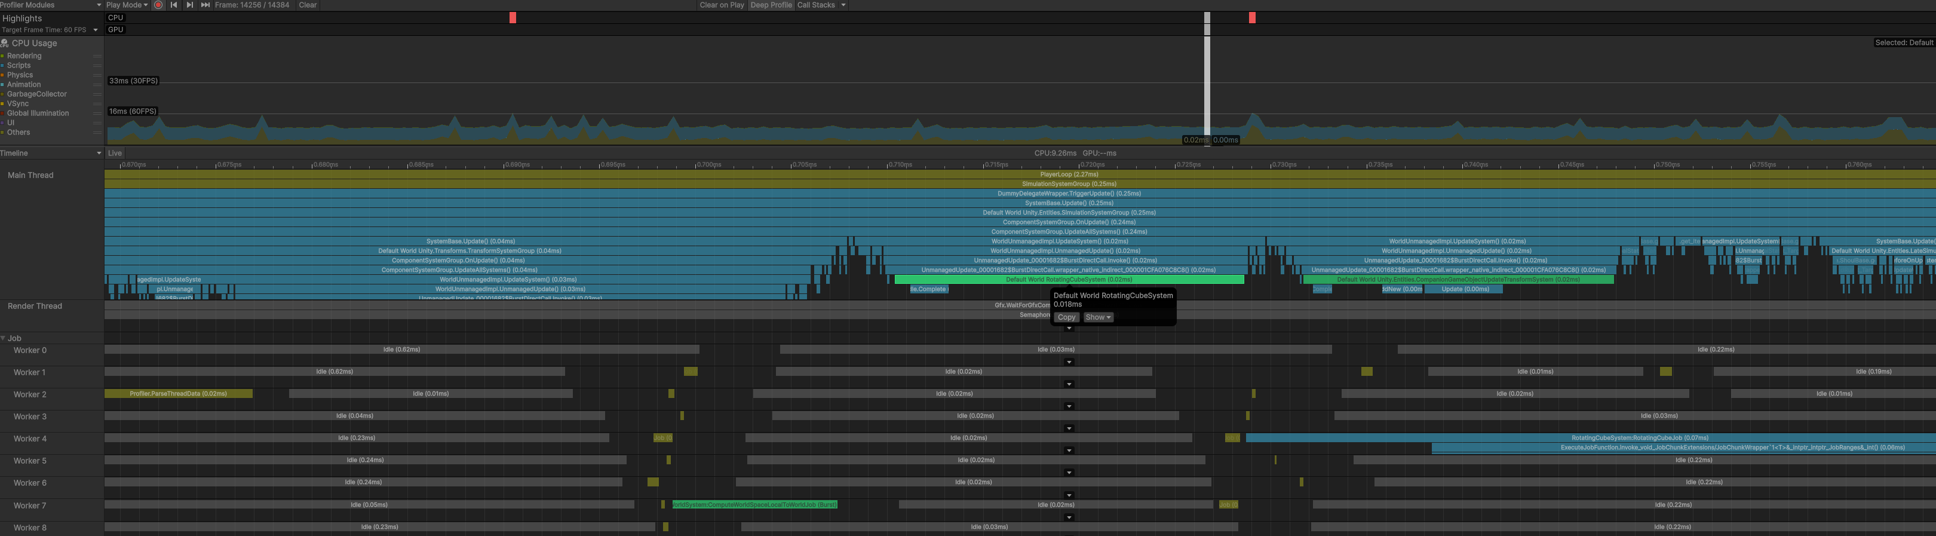Change Target Frame Time 60 FPS dropdown
The image size is (1936, 536).
(50, 30)
